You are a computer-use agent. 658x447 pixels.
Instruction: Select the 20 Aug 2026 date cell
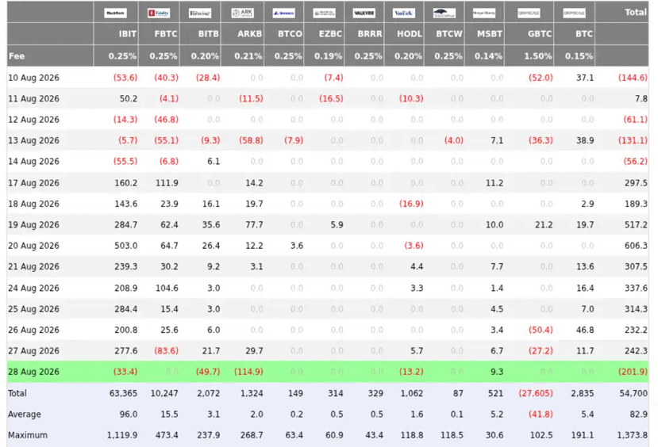(33, 246)
